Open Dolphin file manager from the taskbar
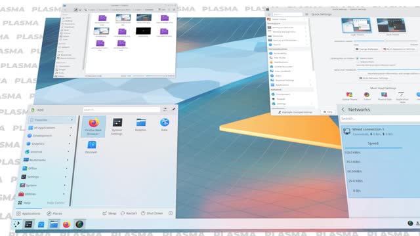The width and height of the screenshot is (420, 236). click(x=54, y=224)
